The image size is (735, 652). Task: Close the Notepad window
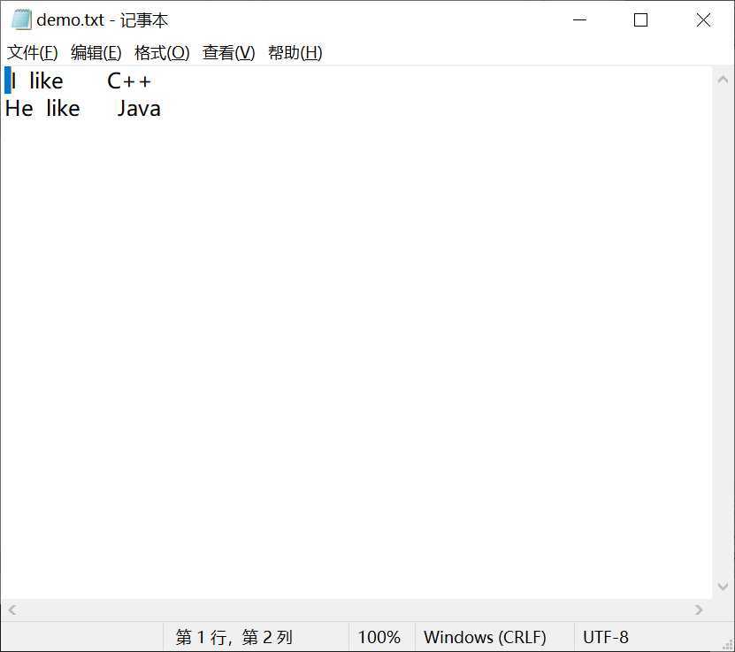coord(703,20)
